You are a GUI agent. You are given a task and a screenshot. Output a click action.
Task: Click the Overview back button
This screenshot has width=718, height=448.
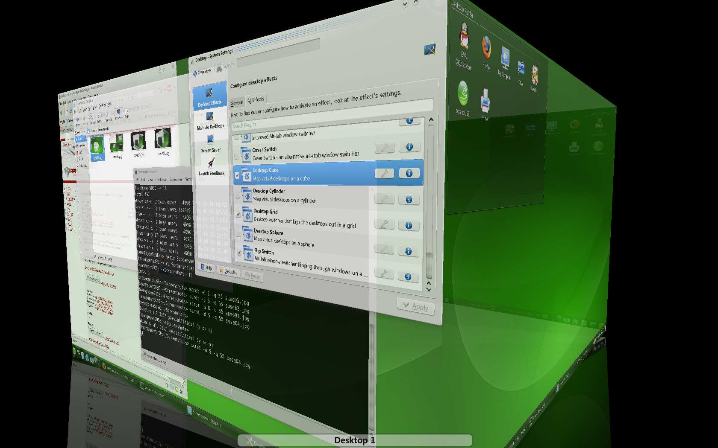202,72
